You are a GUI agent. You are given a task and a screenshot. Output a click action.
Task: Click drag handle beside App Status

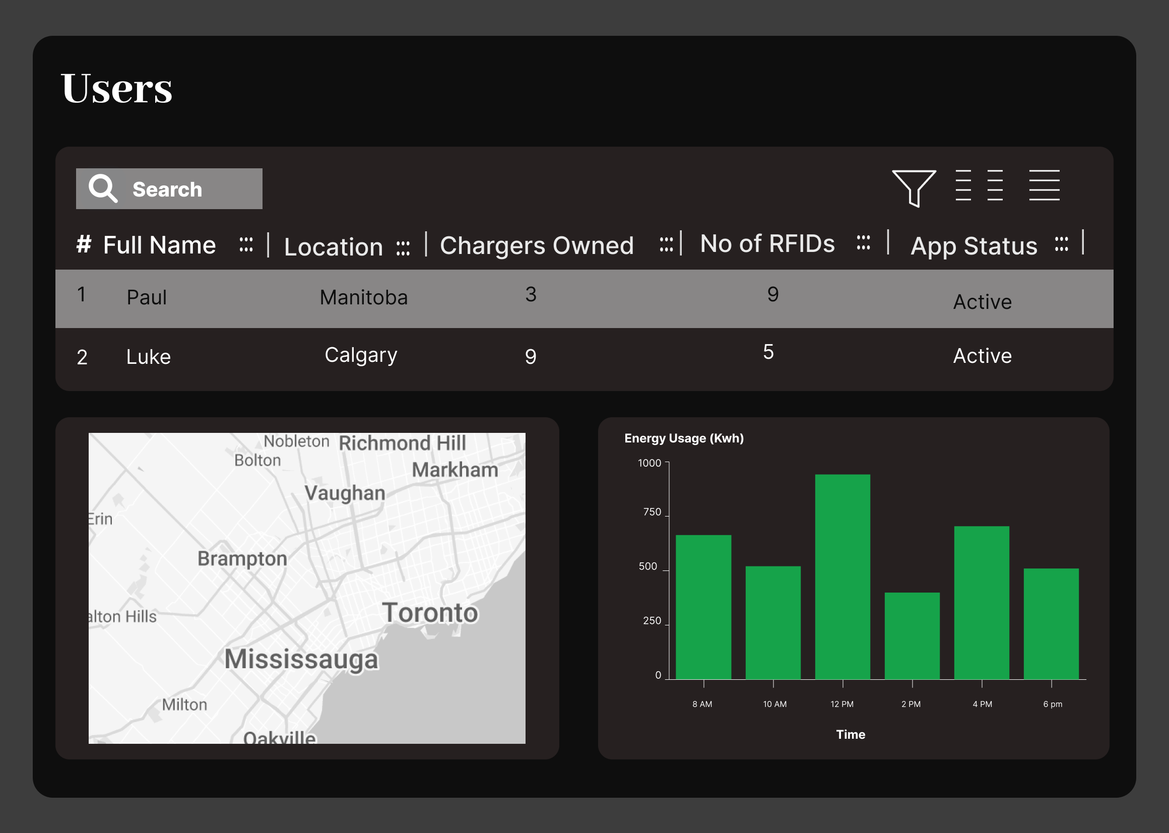coord(1061,245)
